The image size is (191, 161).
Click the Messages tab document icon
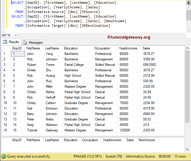(x=25, y=42)
